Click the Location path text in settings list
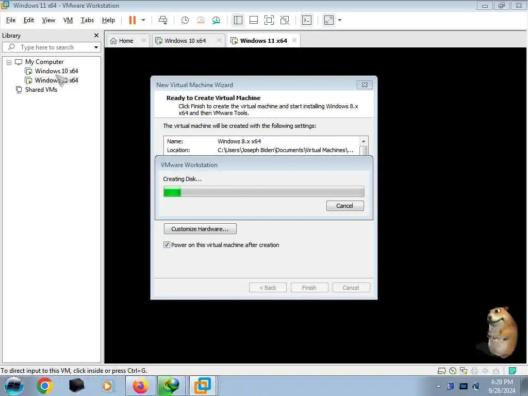 (285, 150)
